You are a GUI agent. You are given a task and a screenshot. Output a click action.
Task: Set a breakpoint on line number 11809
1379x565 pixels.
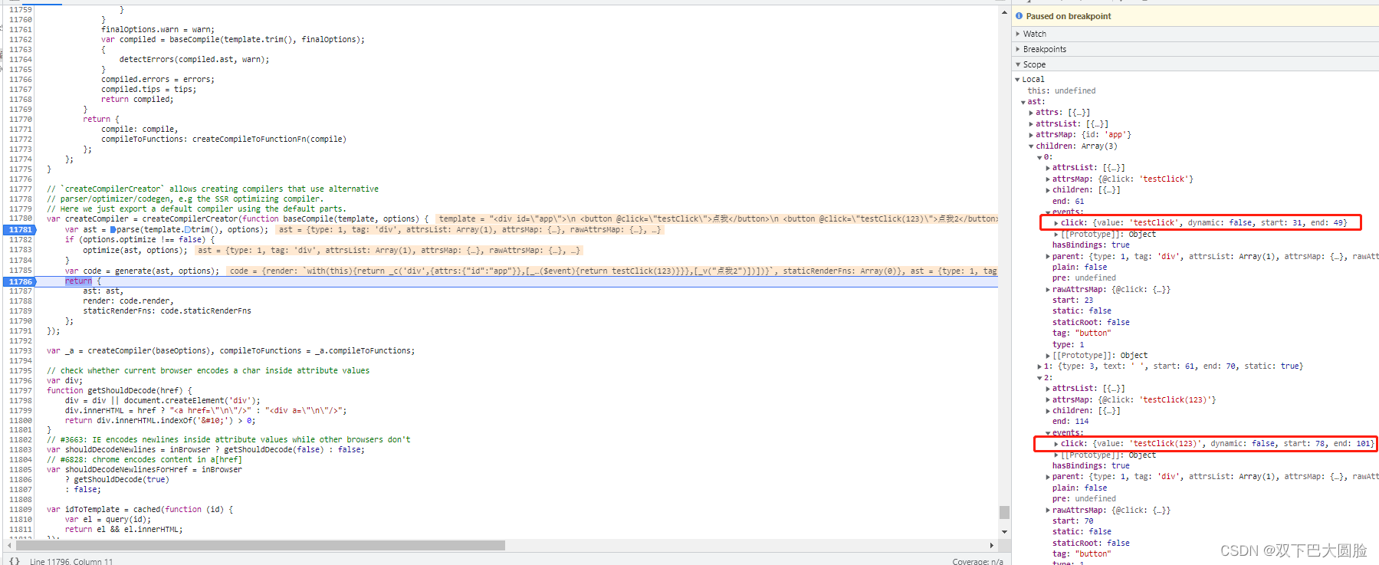[x=21, y=509]
